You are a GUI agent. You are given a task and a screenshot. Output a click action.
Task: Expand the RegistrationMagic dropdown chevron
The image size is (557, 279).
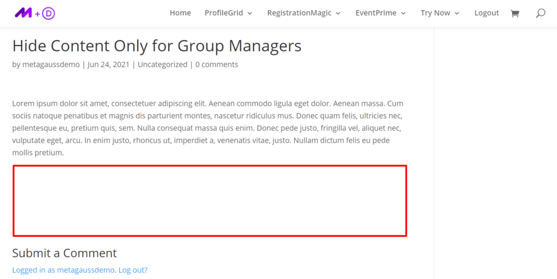coord(338,14)
